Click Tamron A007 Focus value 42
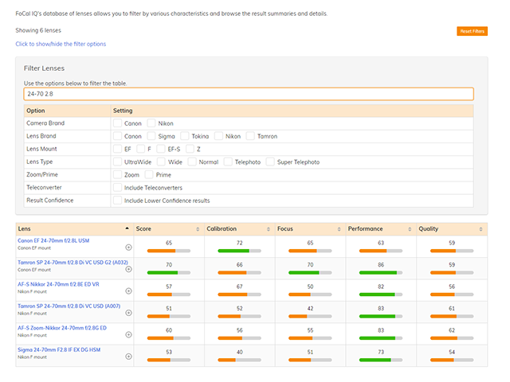Image resolution: width=510 pixels, height=382 pixels. coord(310,308)
